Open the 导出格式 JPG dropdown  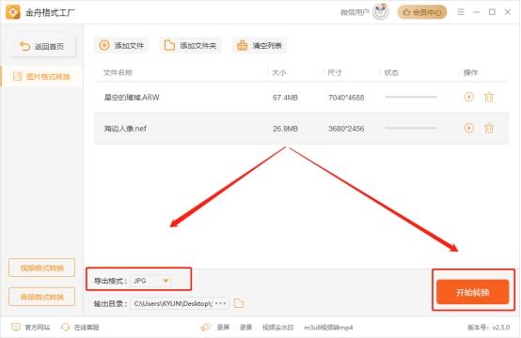(x=150, y=281)
